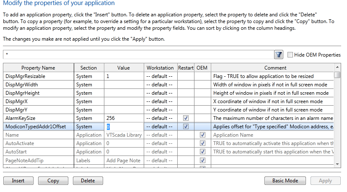The width and height of the screenshot is (347, 192).
Task: Sort by the Workstation column header
Action: click(x=160, y=67)
